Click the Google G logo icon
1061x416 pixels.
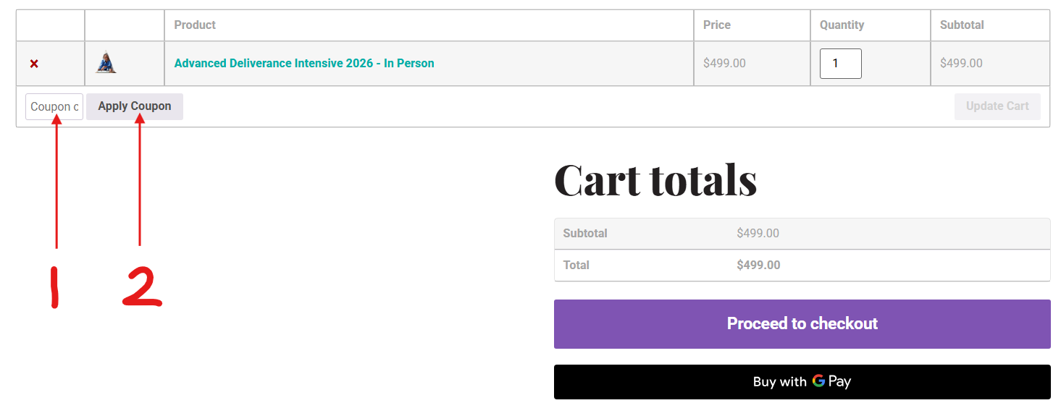(x=818, y=381)
